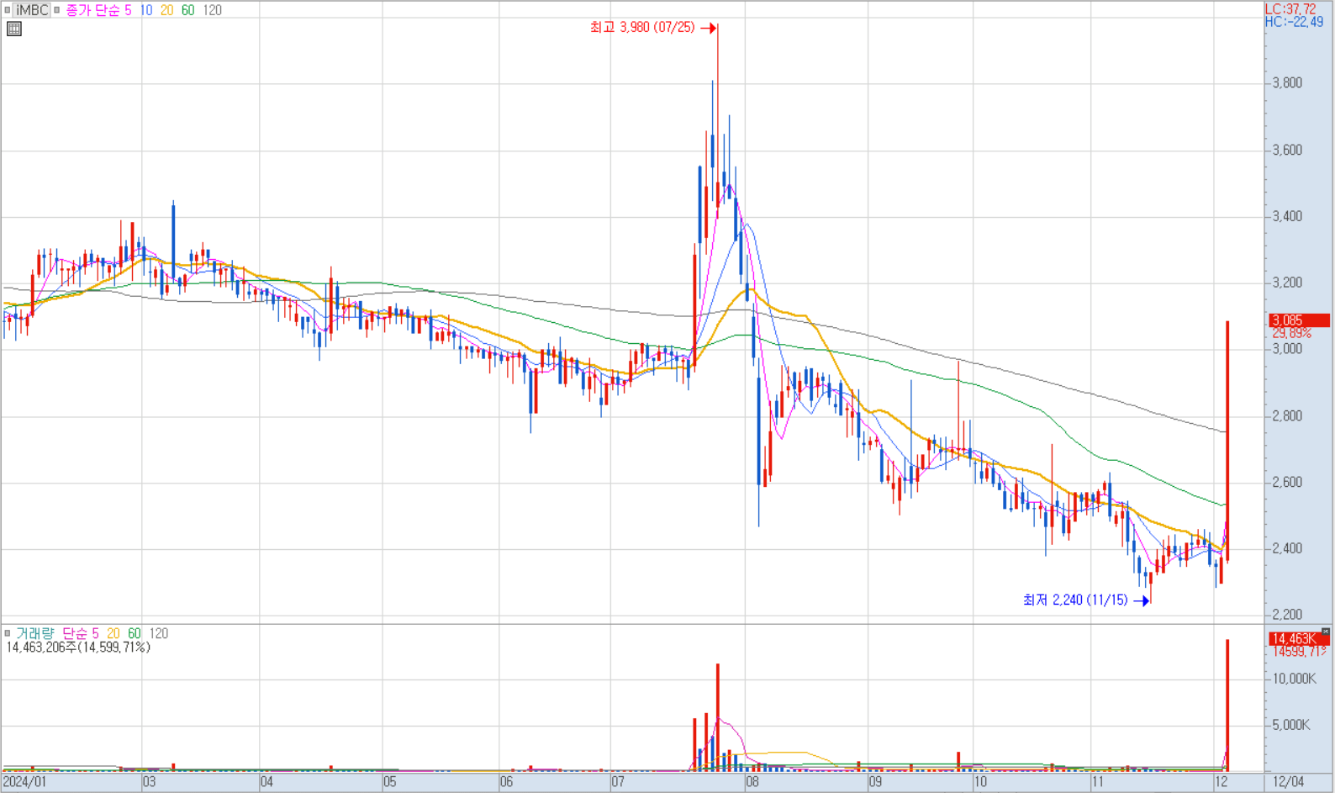Click the 09 month label on date axis
The image size is (1335, 793).
point(875,782)
